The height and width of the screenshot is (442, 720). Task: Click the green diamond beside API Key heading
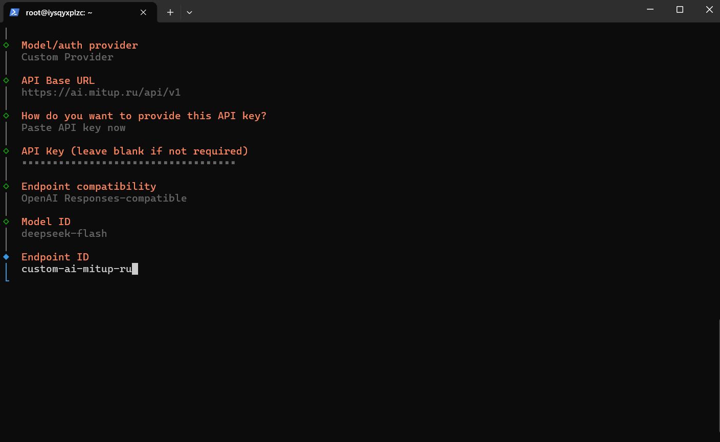[x=6, y=151]
